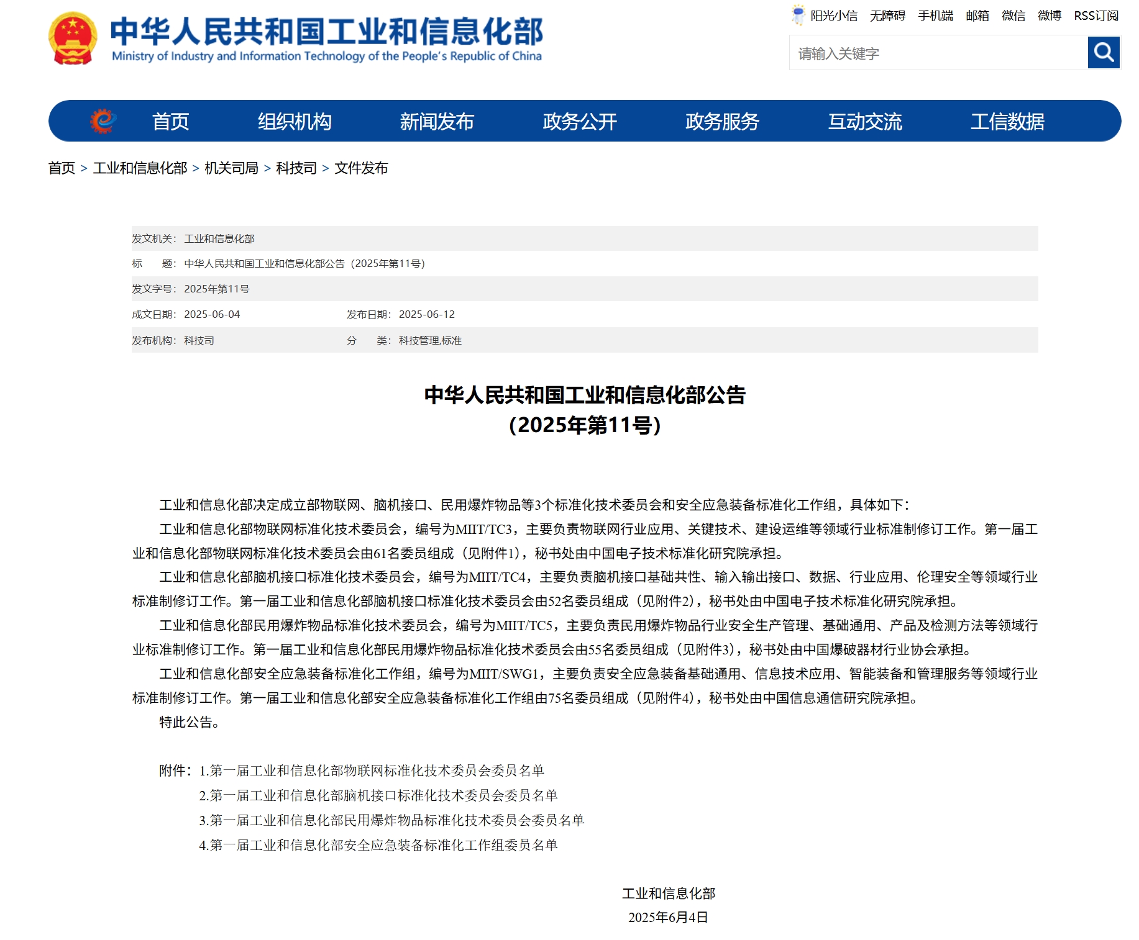Open attachment 2 脑机接口标准化技术委员会委员名单

click(x=378, y=795)
